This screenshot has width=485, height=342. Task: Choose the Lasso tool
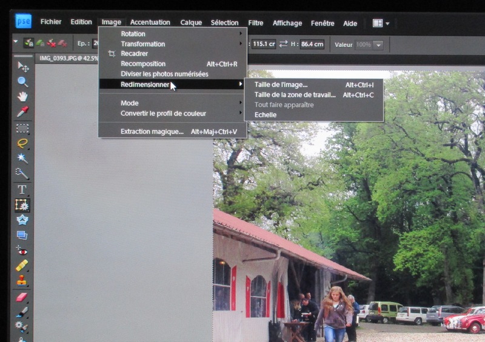(22, 143)
